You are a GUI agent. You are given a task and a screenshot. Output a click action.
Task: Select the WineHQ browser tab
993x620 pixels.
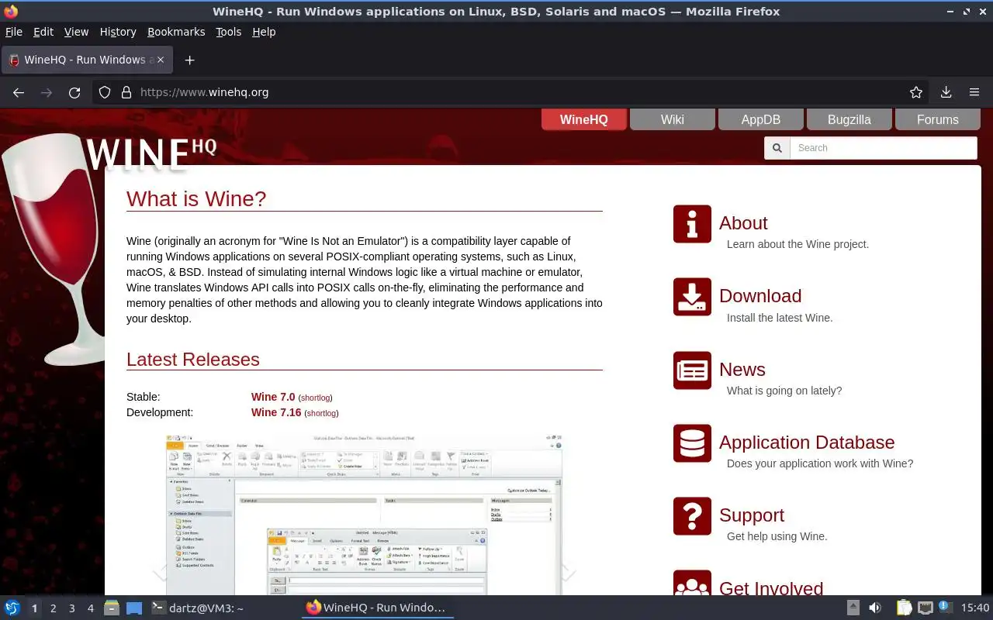(x=87, y=60)
